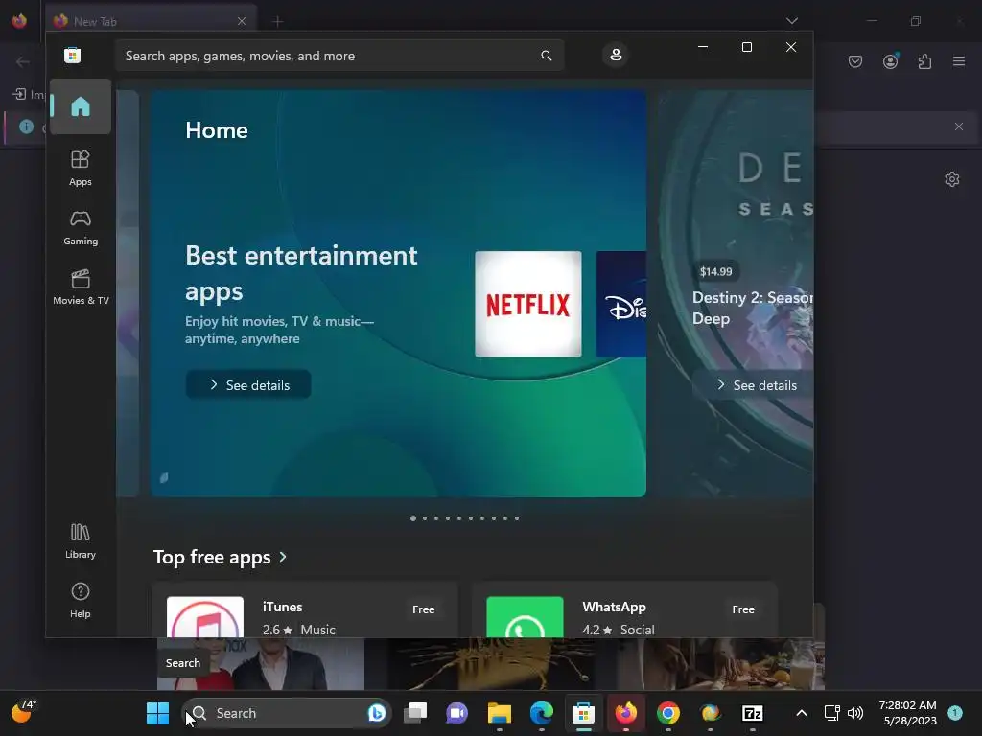Screen dimensions: 982x736
Task: Open Bing chat icon in taskbar search
Action: click(376, 713)
